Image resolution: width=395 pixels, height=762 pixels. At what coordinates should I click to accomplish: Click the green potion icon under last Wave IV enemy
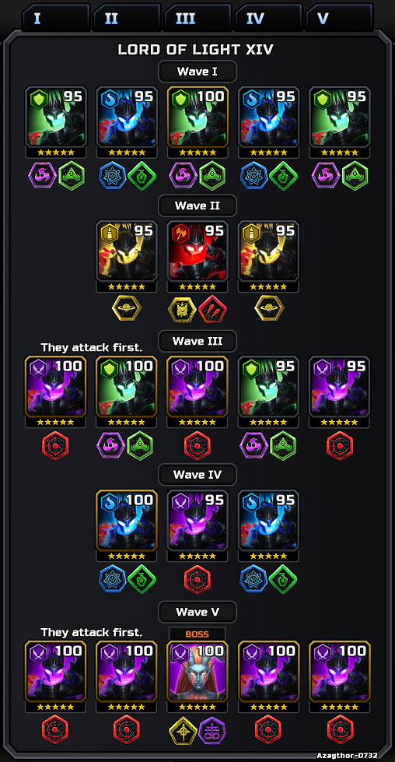pos(283,579)
